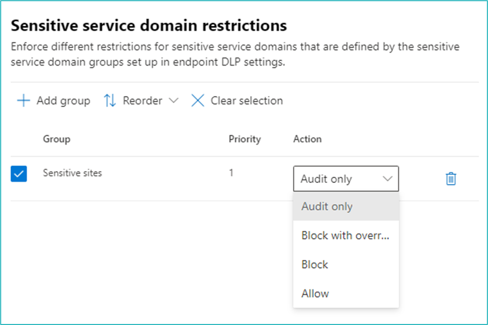Click the Action column header
This screenshot has height=325, width=488.
pyautogui.click(x=307, y=139)
